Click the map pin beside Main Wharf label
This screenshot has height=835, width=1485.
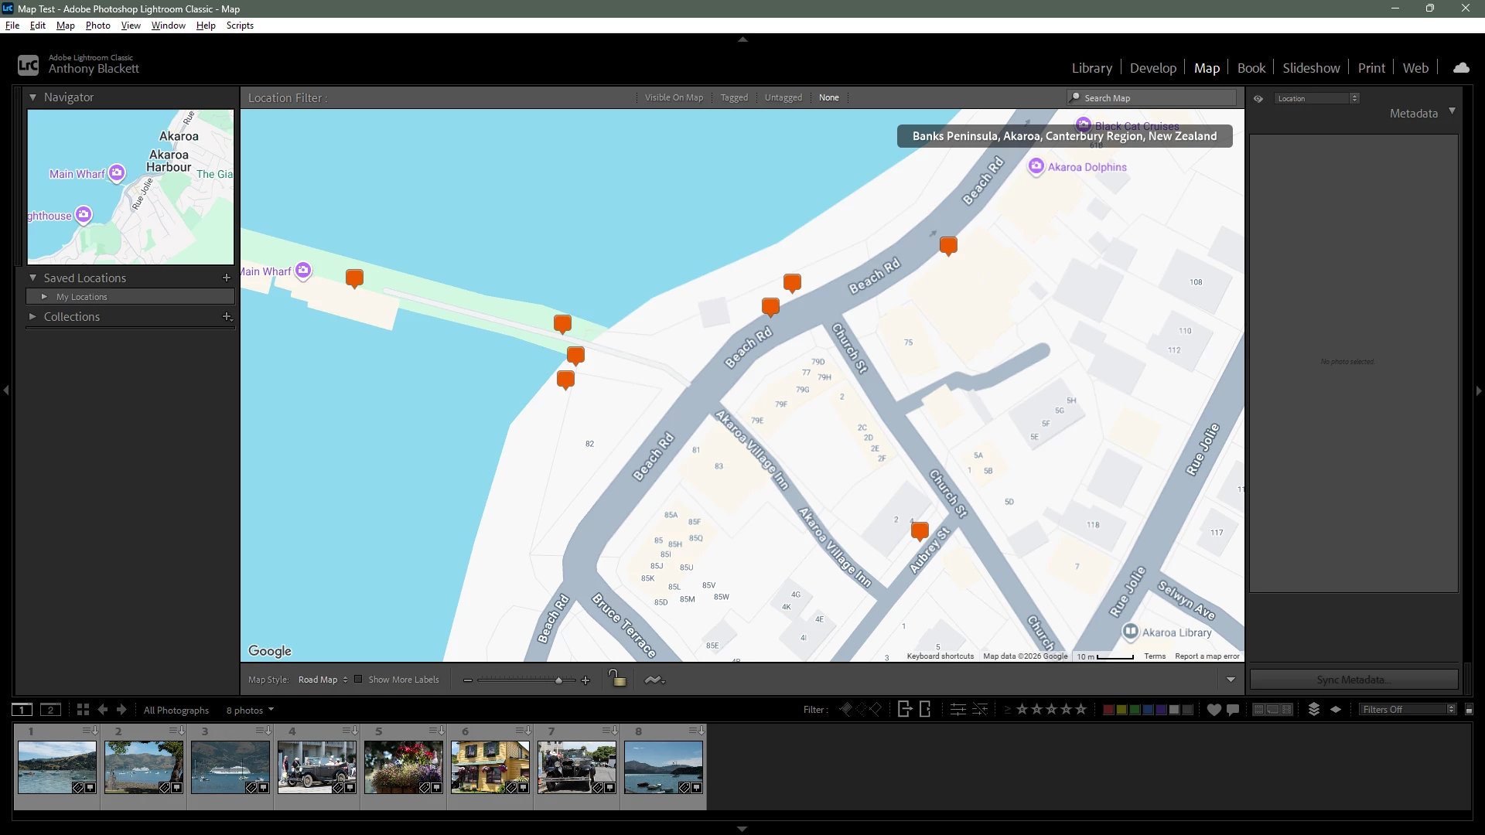354,278
